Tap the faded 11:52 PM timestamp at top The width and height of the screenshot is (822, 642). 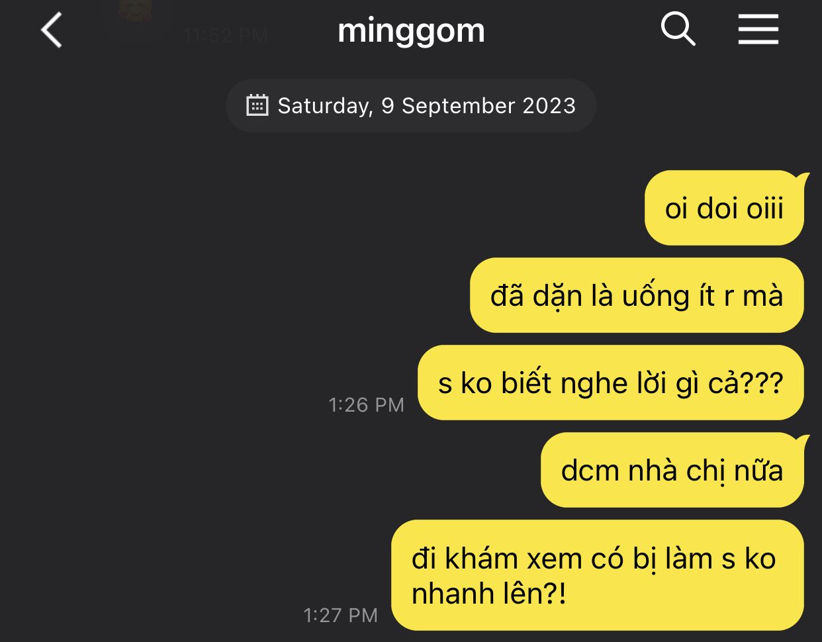point(226,35)
